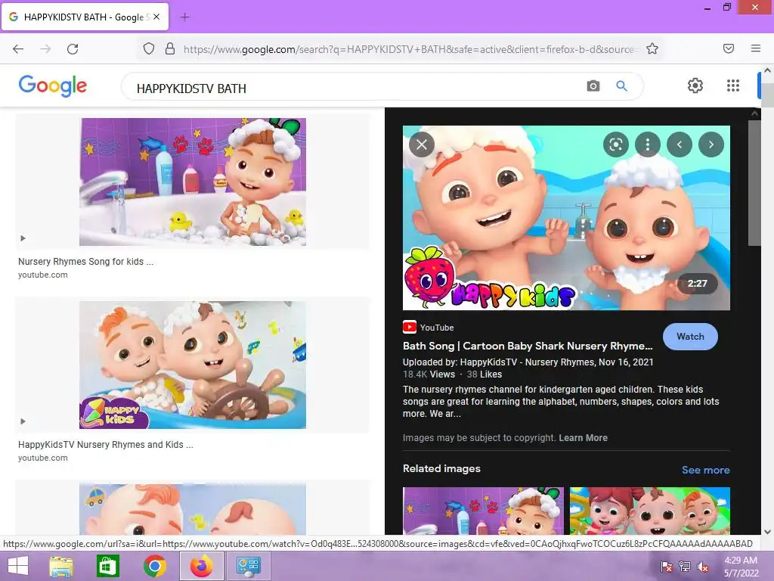Click the Firefox taskbar icon
Screen dimensions: 774x581
(x=201, y=566)
